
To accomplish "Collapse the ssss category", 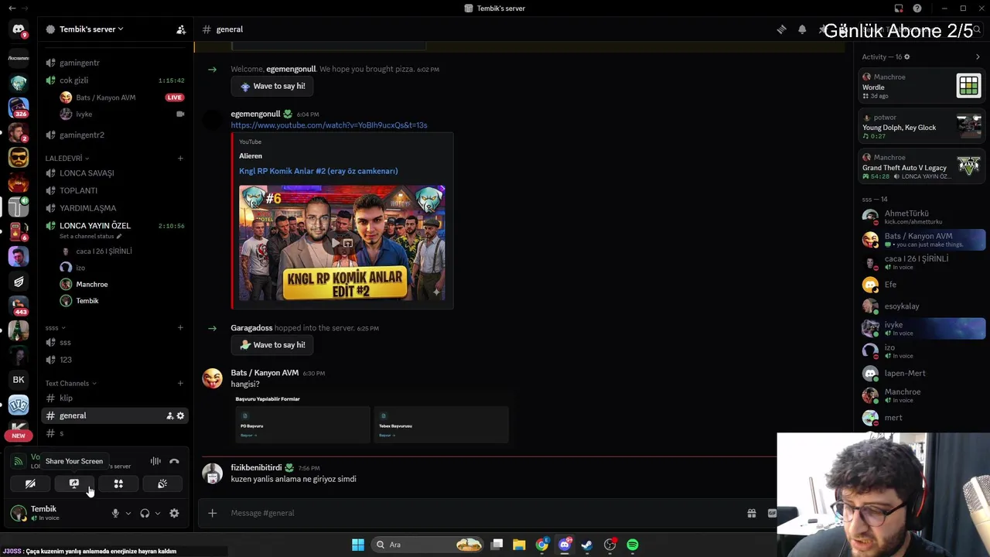I will click(x=55, y=328).
